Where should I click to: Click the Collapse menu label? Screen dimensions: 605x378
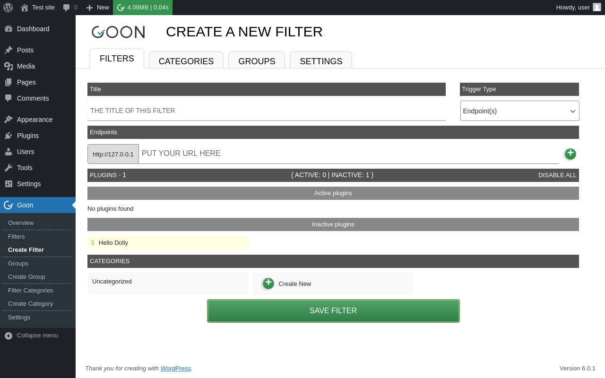[x=37, y=335]
